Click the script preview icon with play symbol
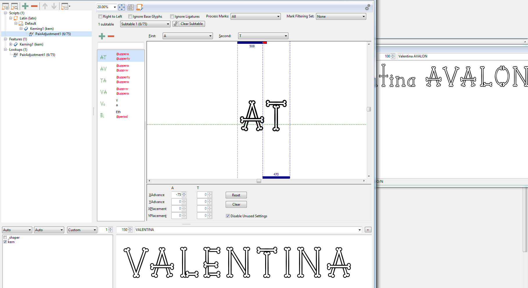The image size is (528, 288). coord(5,6)
